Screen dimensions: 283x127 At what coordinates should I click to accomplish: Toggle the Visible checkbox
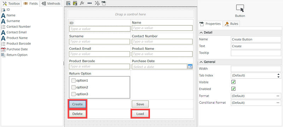tap(233, 82)
